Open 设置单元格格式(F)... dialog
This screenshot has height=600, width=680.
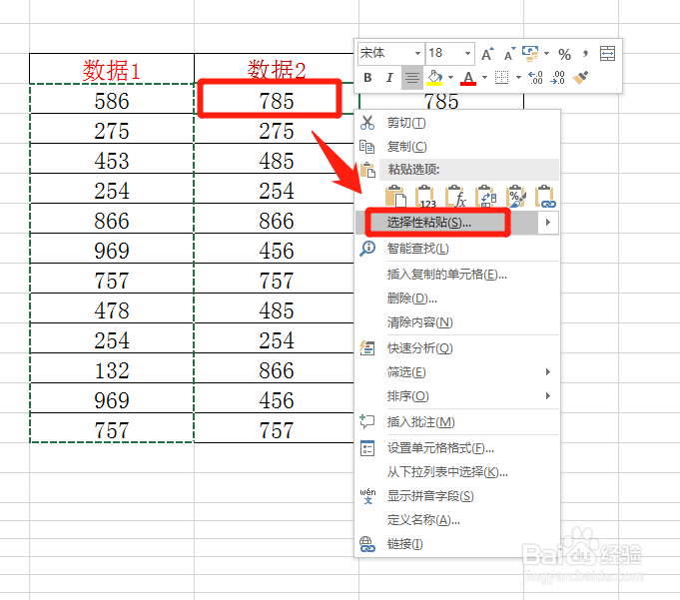pos(457,448)
